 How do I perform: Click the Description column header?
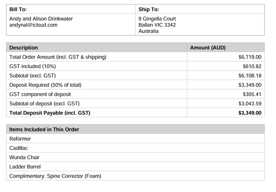24,48
